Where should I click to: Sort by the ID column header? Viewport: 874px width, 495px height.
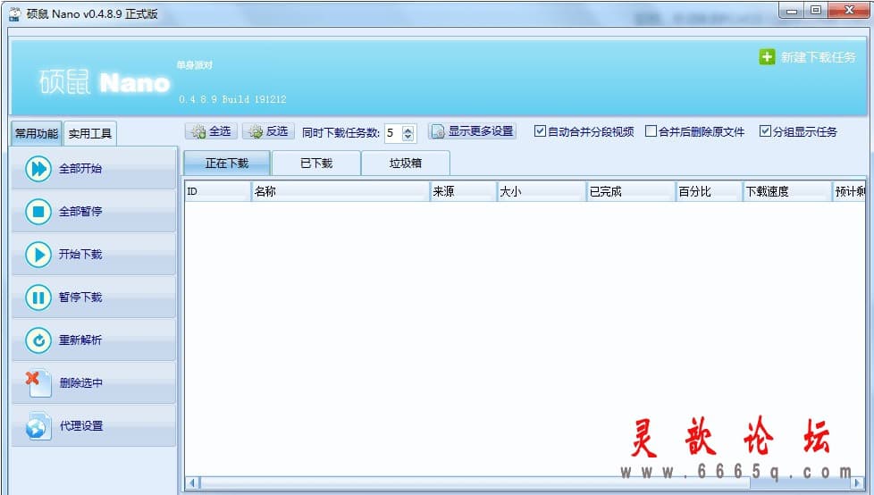click(x=218, y=191)
